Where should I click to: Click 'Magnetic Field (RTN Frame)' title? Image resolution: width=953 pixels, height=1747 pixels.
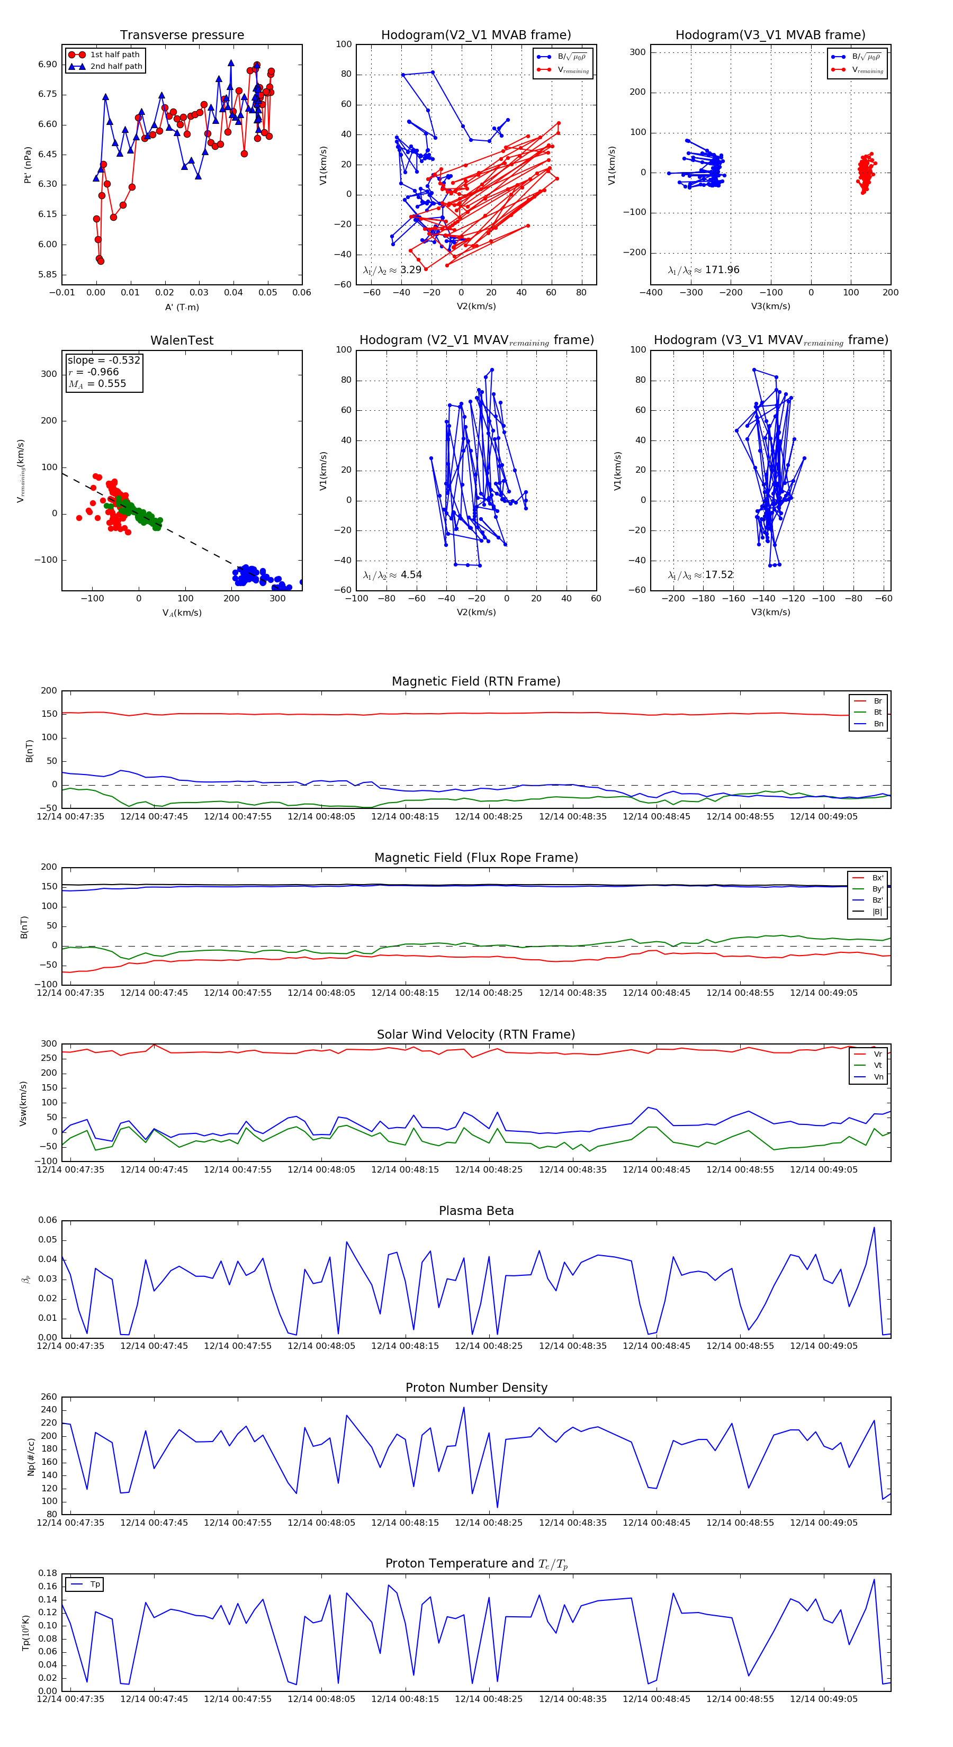476,681
